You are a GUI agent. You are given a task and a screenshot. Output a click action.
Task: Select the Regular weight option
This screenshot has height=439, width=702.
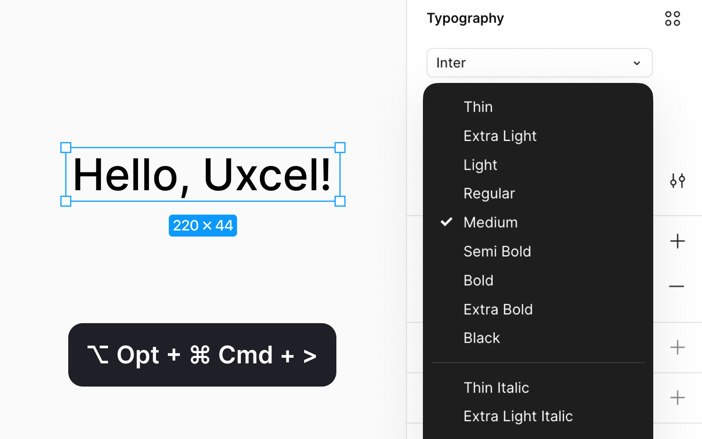click(489, 193)
